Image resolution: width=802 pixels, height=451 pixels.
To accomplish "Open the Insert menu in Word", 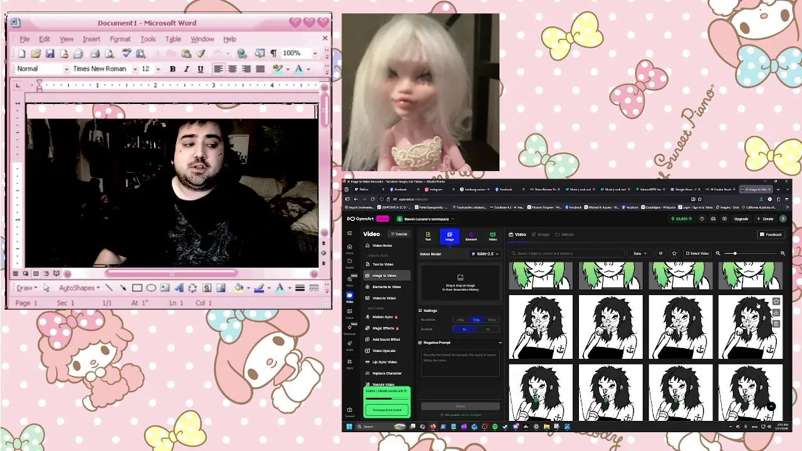I will click(91, 39).
